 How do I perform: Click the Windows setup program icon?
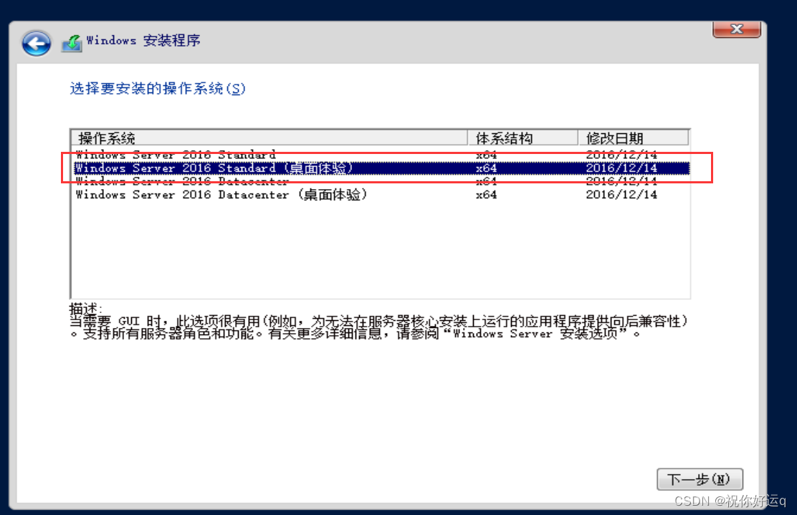(x=72, y=43)
